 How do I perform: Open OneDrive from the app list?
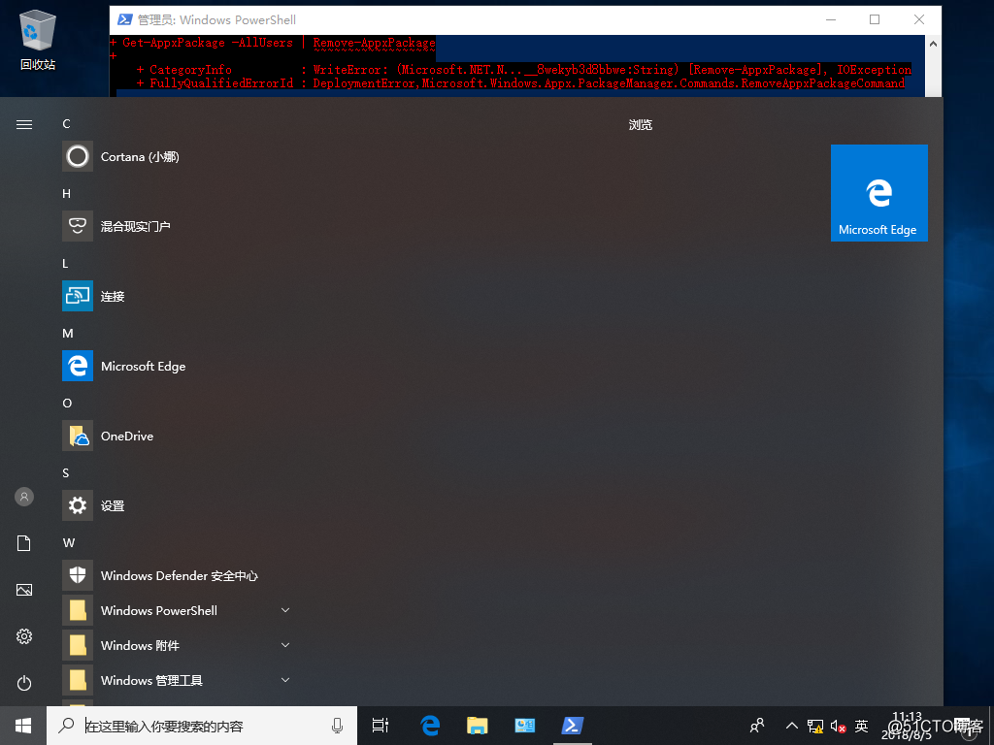click(x=178, y=436)
